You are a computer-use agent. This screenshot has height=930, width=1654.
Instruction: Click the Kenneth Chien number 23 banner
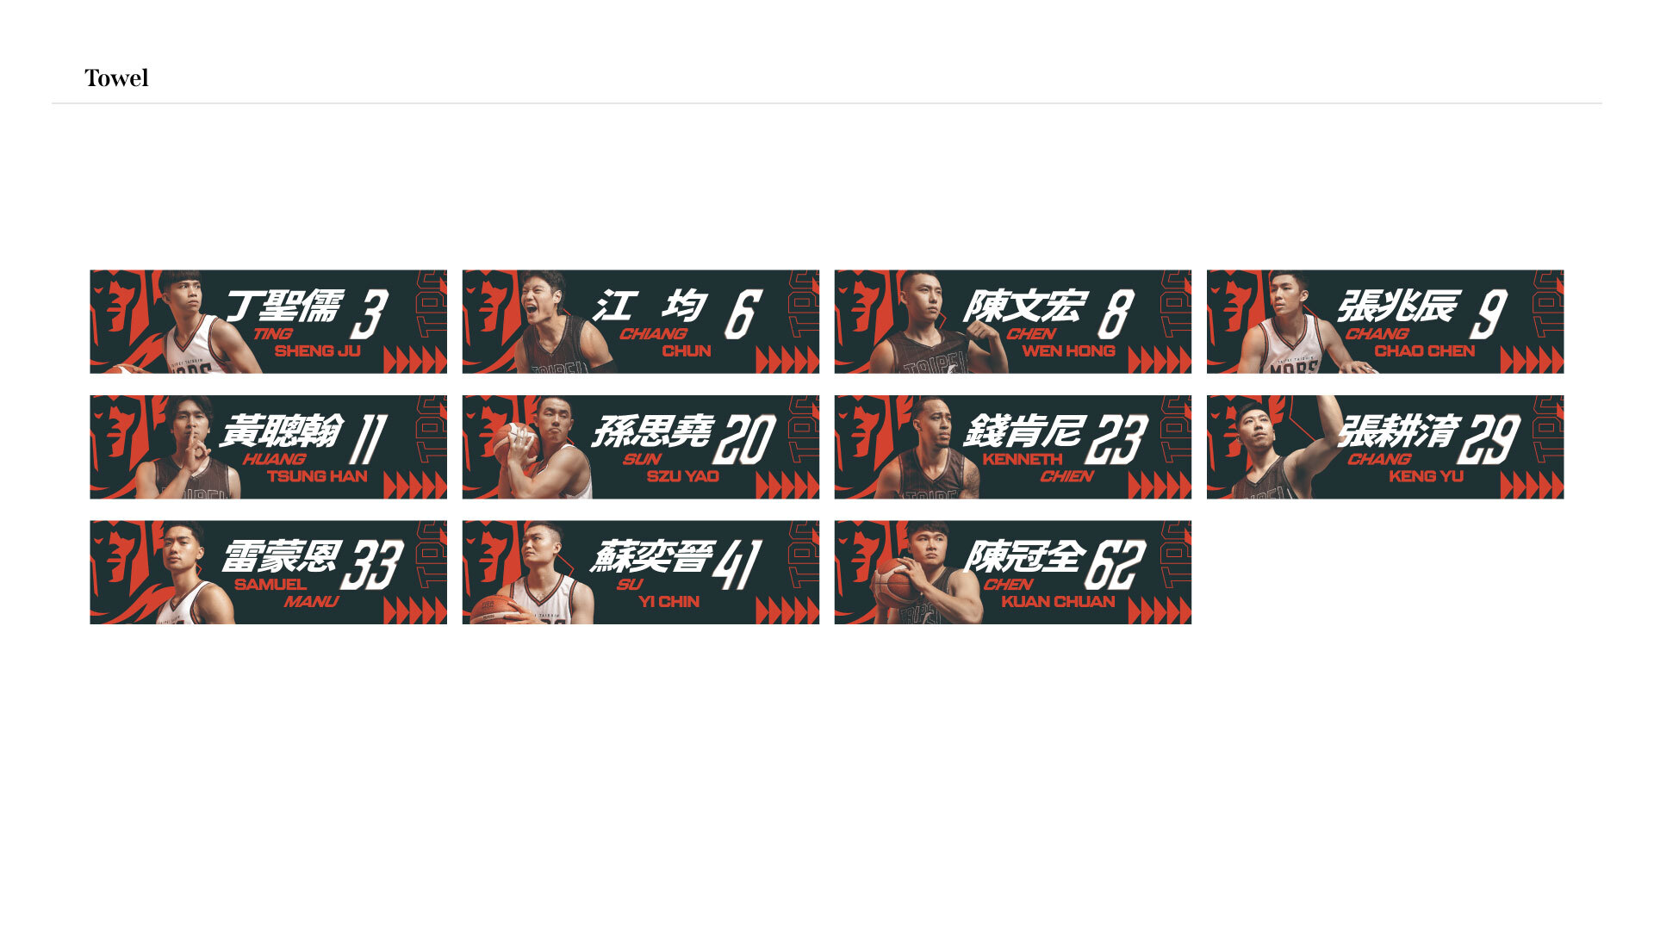pos(1012,447)
